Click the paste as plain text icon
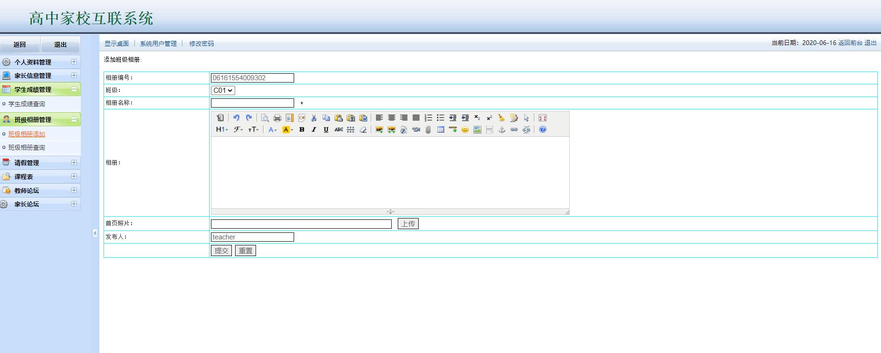881x353 pixels. click(x=351, y=118)
